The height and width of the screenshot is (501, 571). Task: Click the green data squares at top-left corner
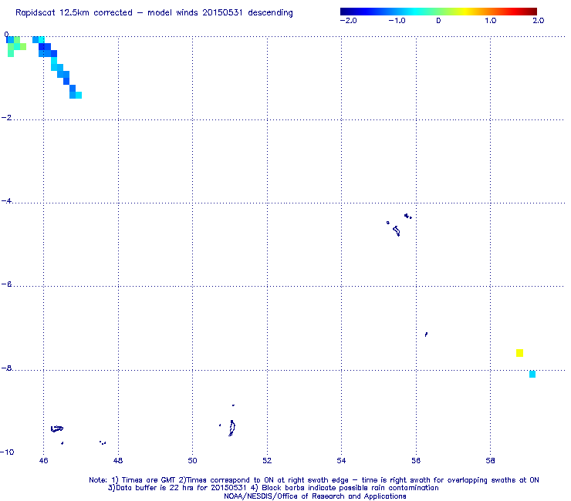[16, 46]
